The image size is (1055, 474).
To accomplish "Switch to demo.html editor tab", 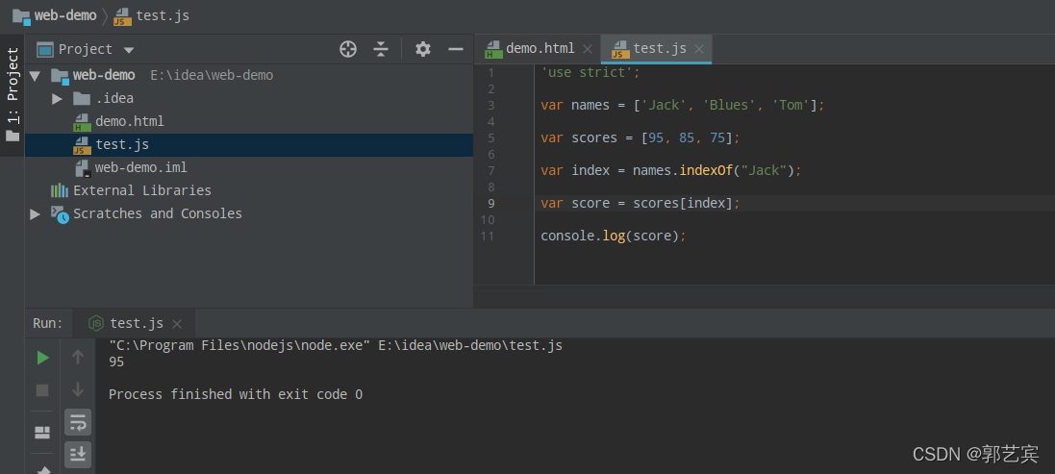I will point(540,48).
